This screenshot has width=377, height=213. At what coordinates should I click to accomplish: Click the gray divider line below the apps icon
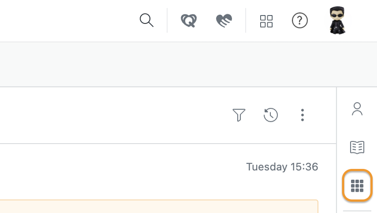coord(357,211)
